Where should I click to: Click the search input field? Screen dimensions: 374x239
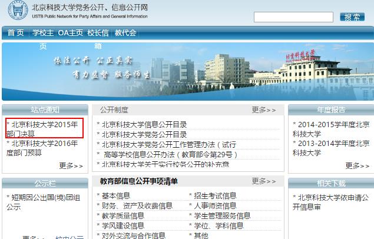(293, 17)
